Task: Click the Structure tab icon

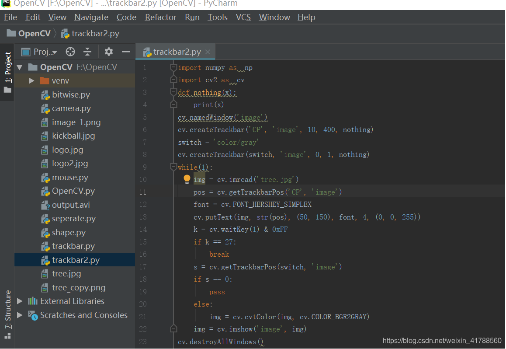Action: point(8,336)
